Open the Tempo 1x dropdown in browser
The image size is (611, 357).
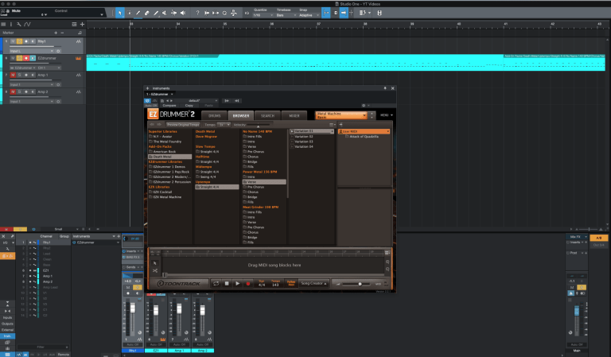click(224, 125)
